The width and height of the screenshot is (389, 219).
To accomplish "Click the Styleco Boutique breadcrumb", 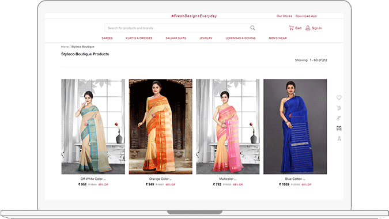I will tap(83, 47).
